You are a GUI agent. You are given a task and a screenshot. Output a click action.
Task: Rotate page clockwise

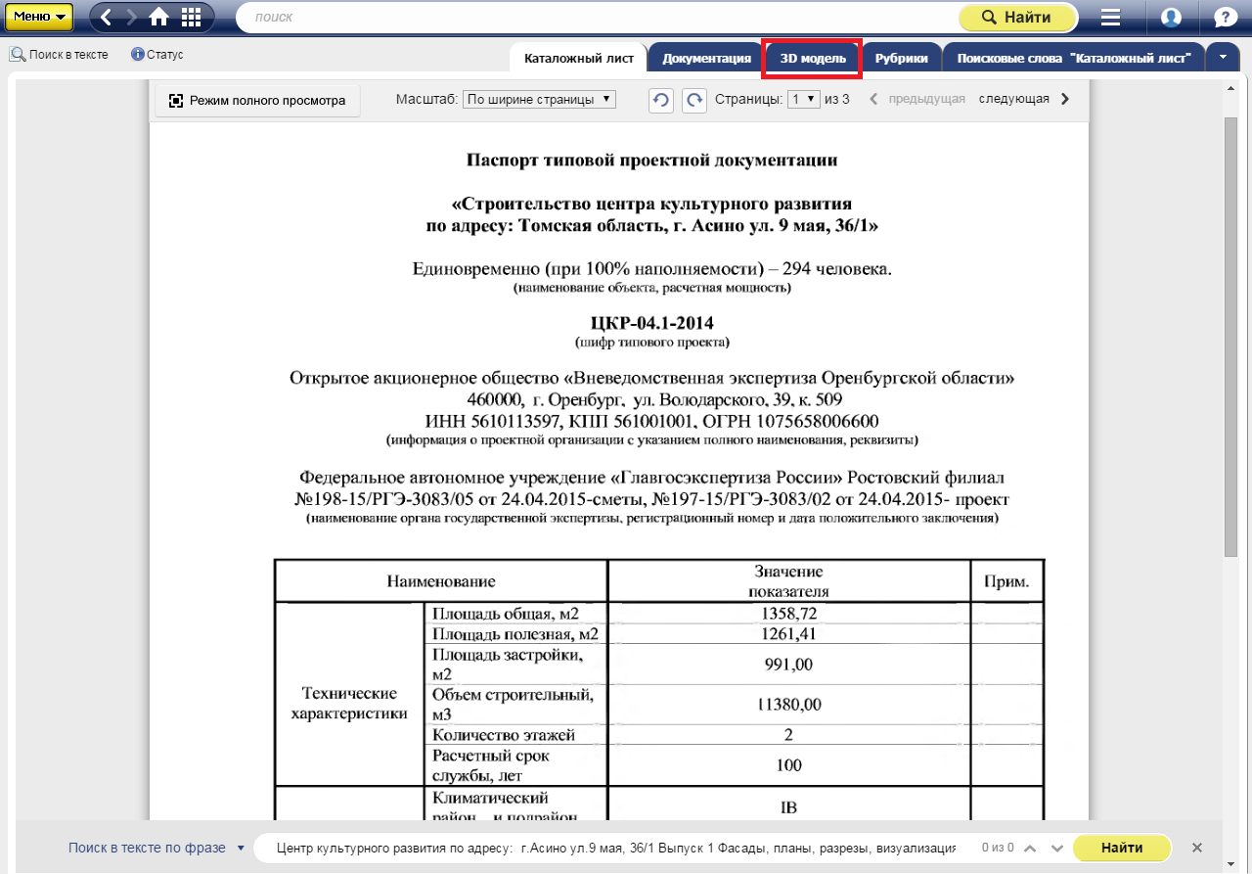(694, 100)
